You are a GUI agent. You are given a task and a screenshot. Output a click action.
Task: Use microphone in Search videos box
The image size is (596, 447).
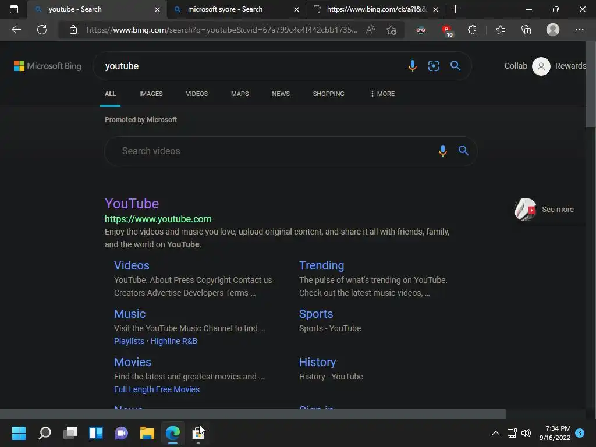pyautogui.click(x=442, y=151)
